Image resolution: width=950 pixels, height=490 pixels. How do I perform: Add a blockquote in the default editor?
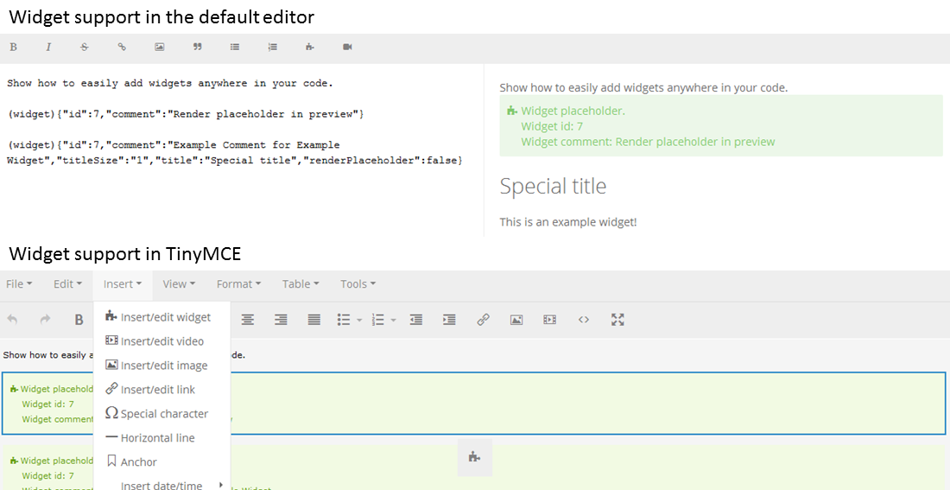(x=197, y=48)
